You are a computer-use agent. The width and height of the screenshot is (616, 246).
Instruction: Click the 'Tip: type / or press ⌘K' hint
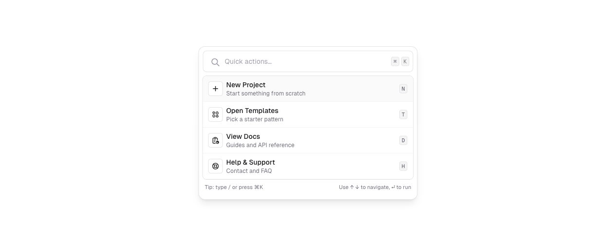click(234, 187)
